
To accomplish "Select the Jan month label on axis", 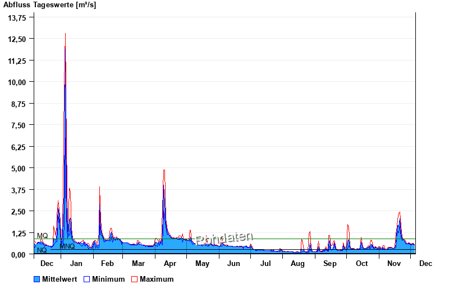I will pyautogui.click(x=76, y=263).
